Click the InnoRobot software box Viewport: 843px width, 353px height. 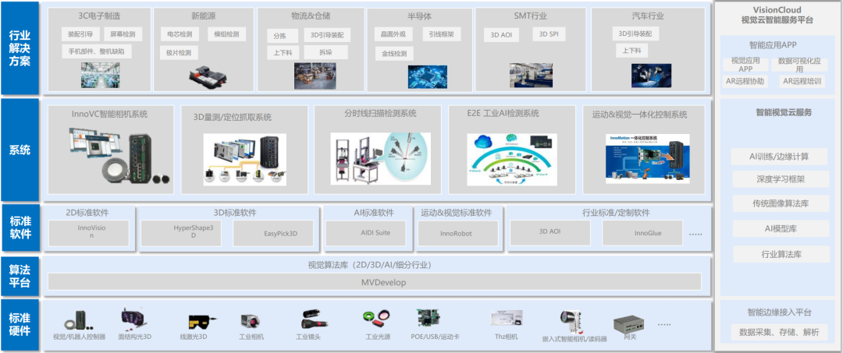[x=459, y=233]
